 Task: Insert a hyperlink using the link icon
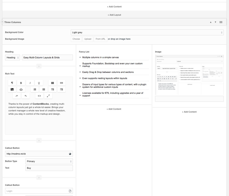pos(61,83)
